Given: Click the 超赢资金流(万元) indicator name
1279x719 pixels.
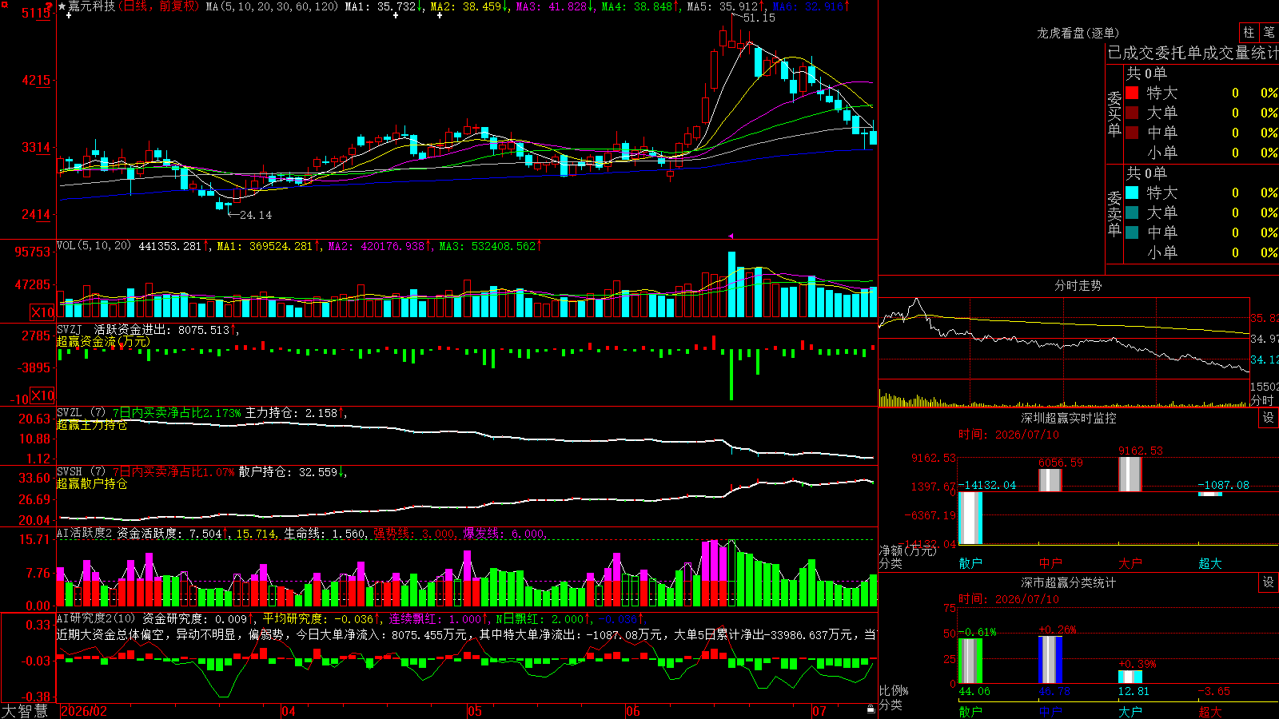Looking at the screenshot, I should click(103, 342).
